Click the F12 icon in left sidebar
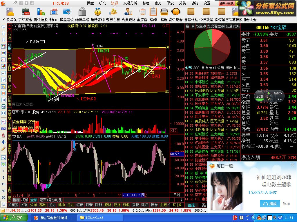The width and height of the screenshot is (297, 222). coord(3,100)
